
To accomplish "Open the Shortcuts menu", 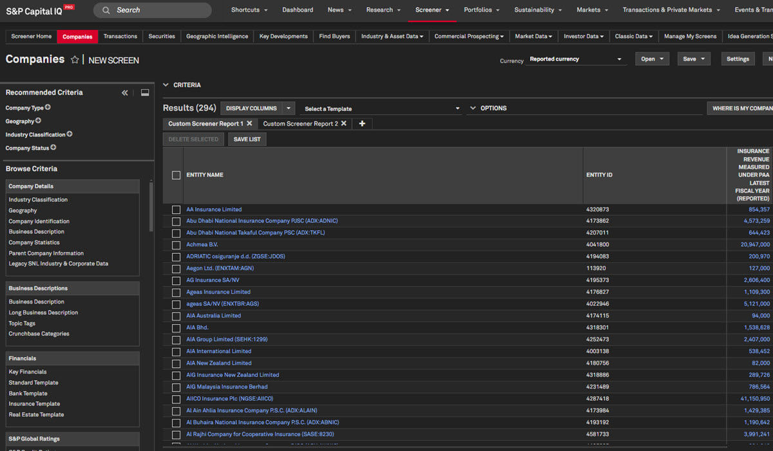I will (x=249, y=10).
